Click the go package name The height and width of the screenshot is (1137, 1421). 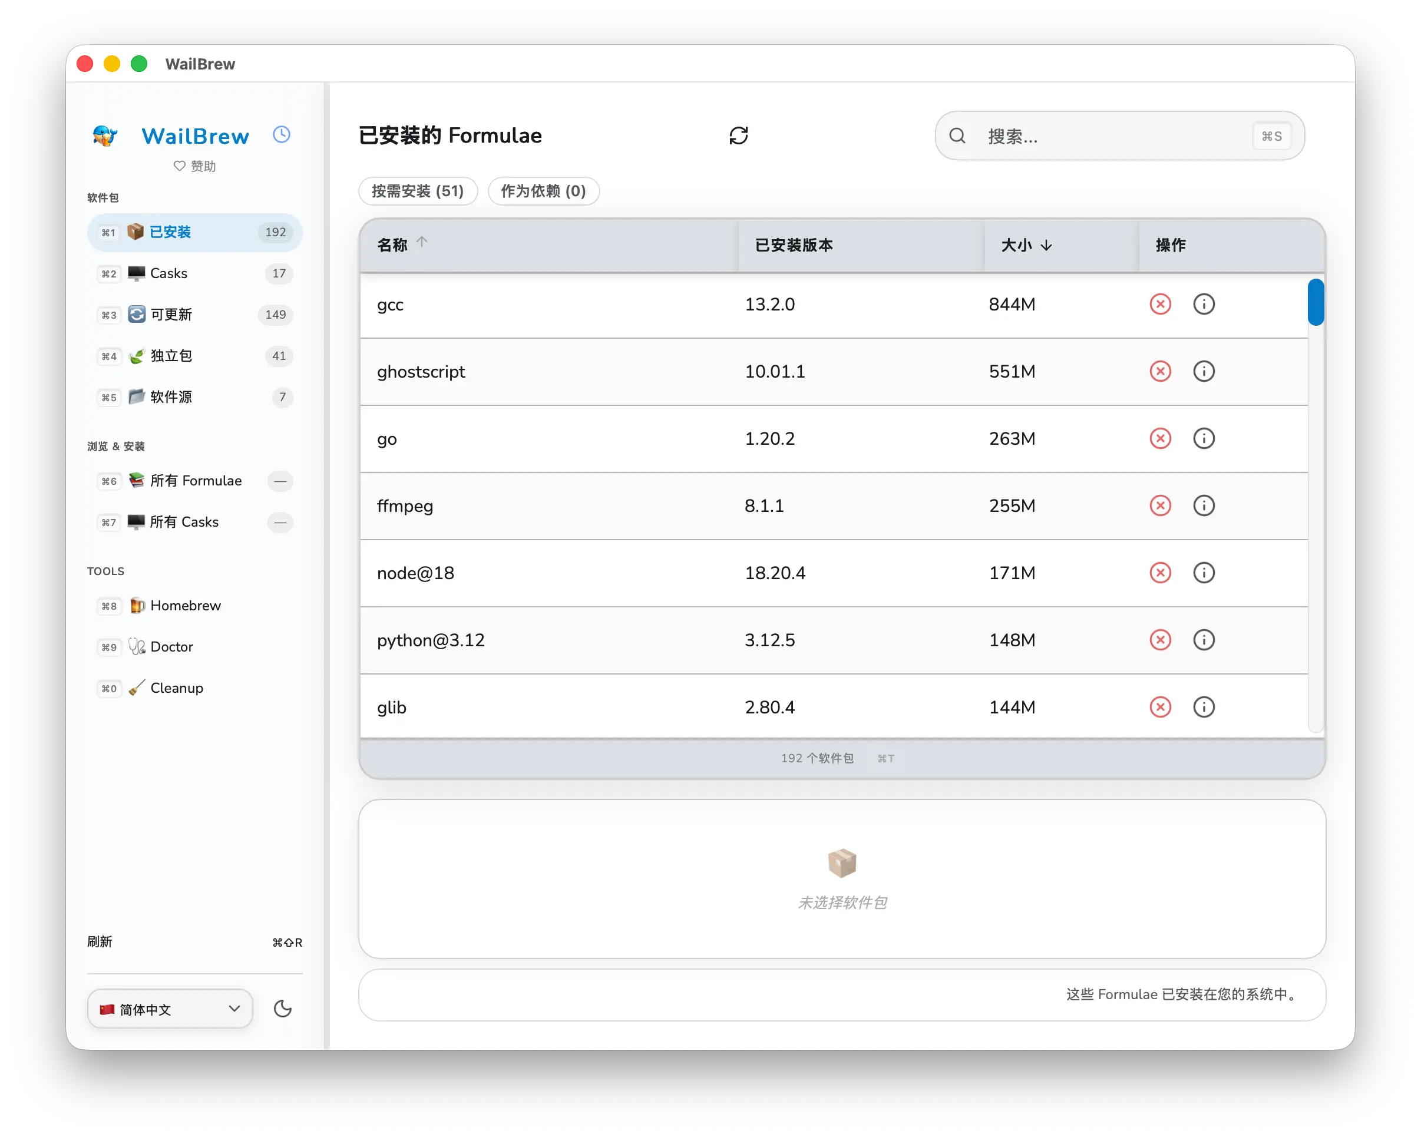[x=387, y=439]
